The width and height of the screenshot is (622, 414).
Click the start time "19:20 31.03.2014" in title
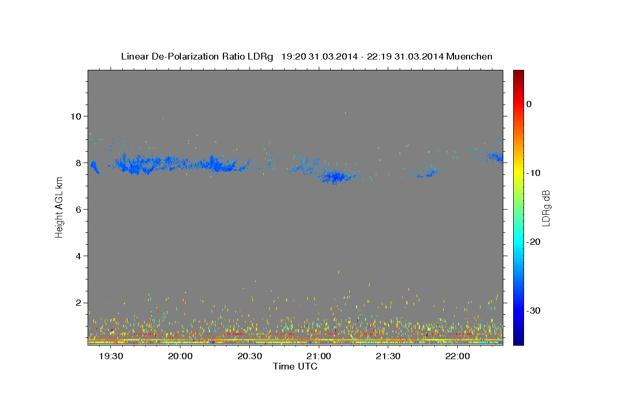[x=319, y=56]
